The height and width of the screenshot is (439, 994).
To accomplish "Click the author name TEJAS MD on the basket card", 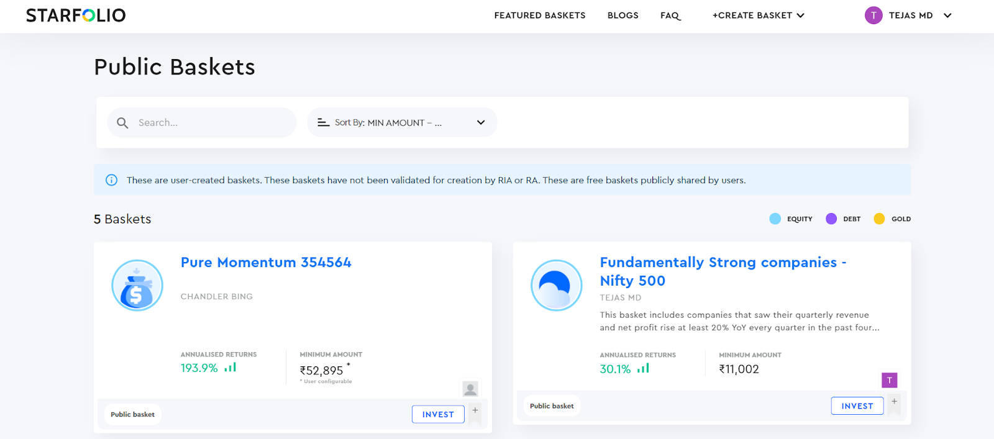I will [x=621, y=298].
